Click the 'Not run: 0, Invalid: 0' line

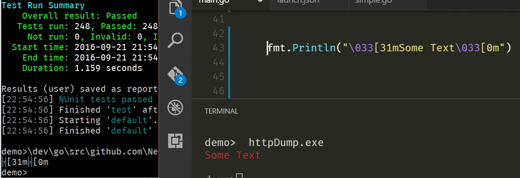click(x=92, y=37)
